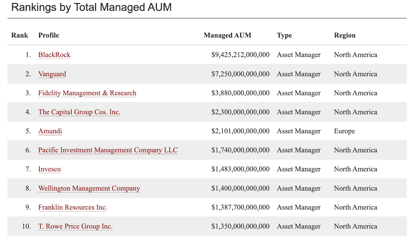Select BlackRock's AUM value of $9,425,212,000,000

click(240, 55)
